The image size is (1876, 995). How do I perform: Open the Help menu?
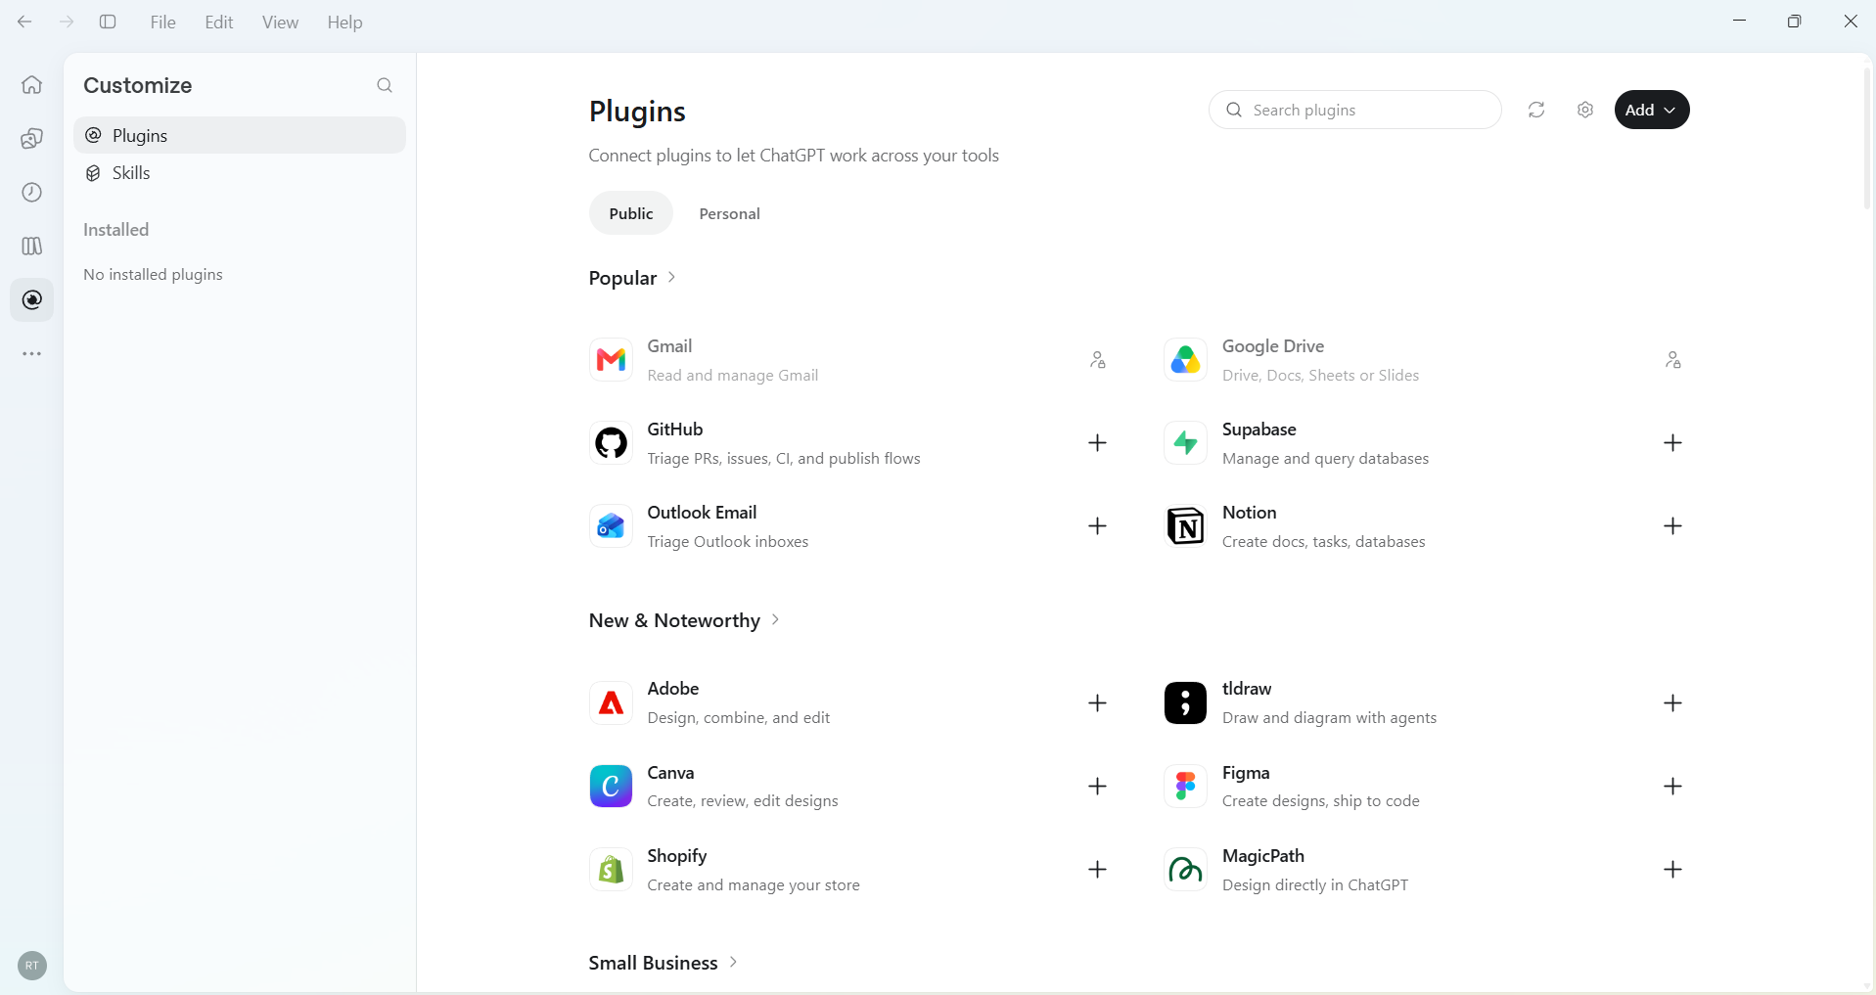click(344, 22)
